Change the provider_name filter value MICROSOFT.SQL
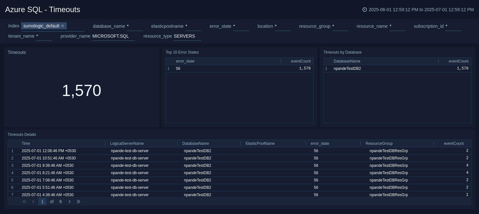The width and height of the screenshot is (479, 214). tap(114, 36)
